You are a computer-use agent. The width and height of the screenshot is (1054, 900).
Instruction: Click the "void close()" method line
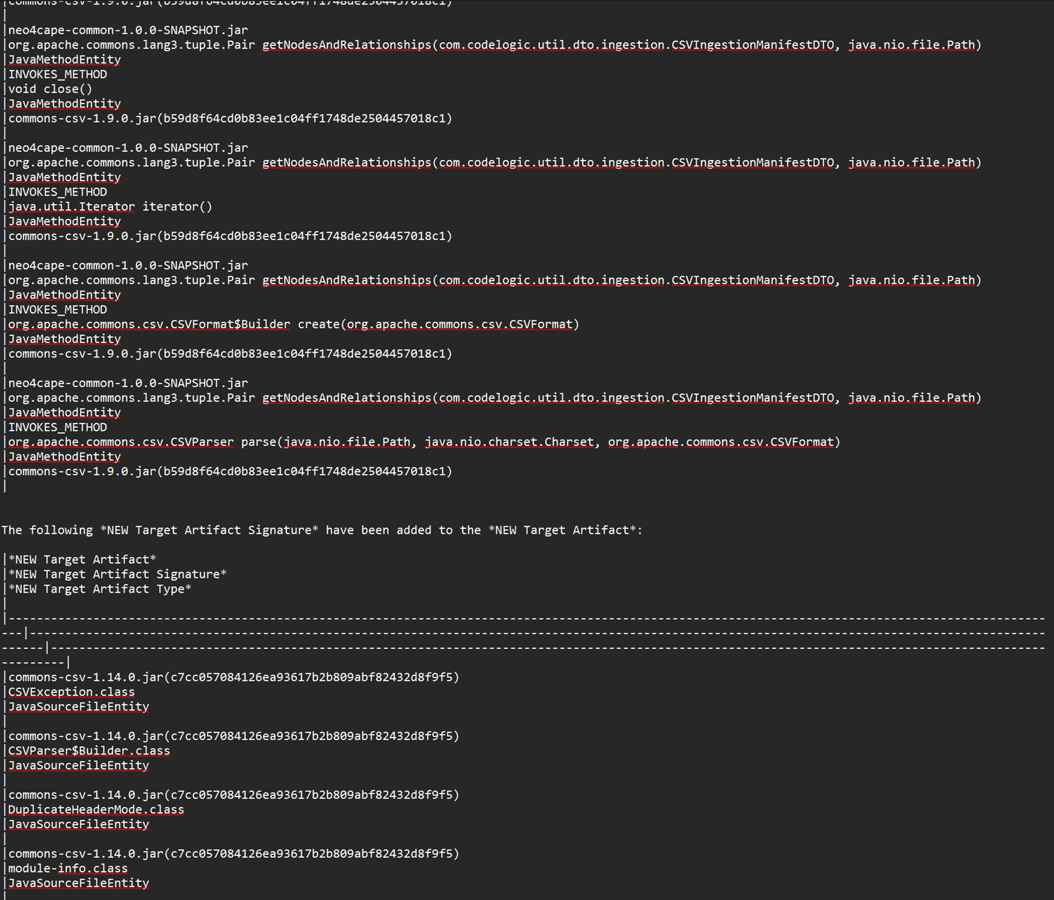50,89
